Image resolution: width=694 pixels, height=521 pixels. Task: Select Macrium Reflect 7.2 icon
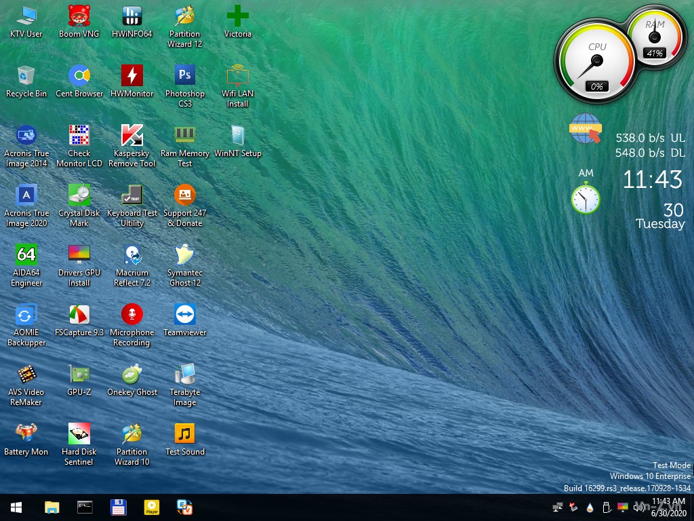pyautogui.click(x=131, y=254)
